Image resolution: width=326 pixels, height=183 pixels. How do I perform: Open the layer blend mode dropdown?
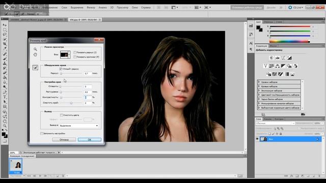[x=275, y=123]
